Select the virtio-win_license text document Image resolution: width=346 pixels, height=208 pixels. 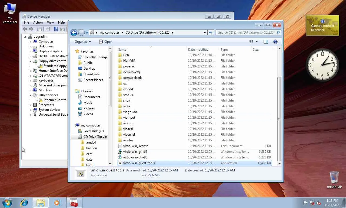194,146
